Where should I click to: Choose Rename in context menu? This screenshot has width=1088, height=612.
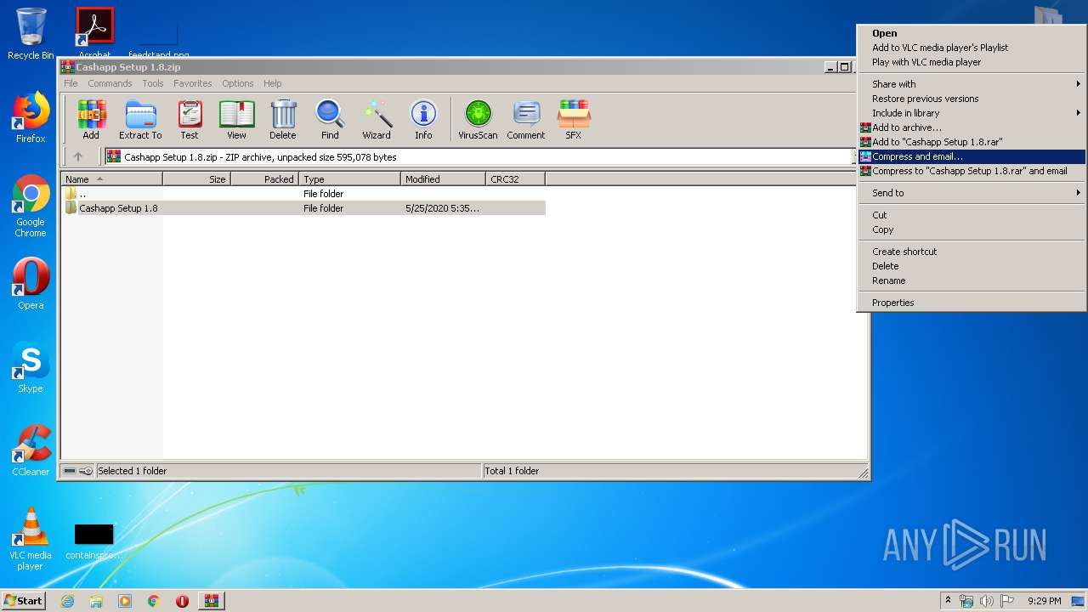point(971,280)
